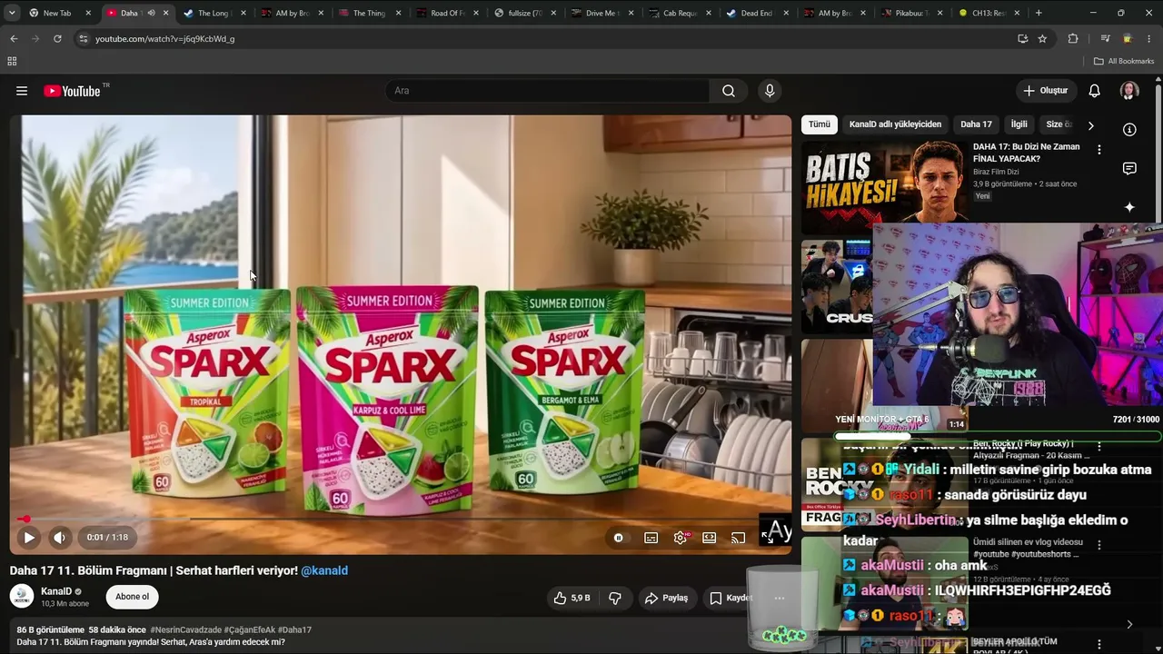Switch to the Pikabuu tab

point(911,13)
